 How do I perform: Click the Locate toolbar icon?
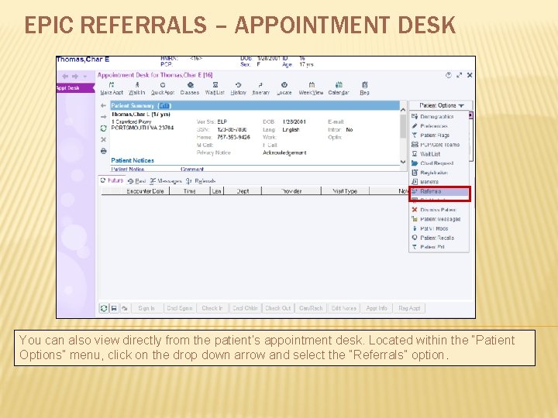pyautogui.click(x=284, y=88)
